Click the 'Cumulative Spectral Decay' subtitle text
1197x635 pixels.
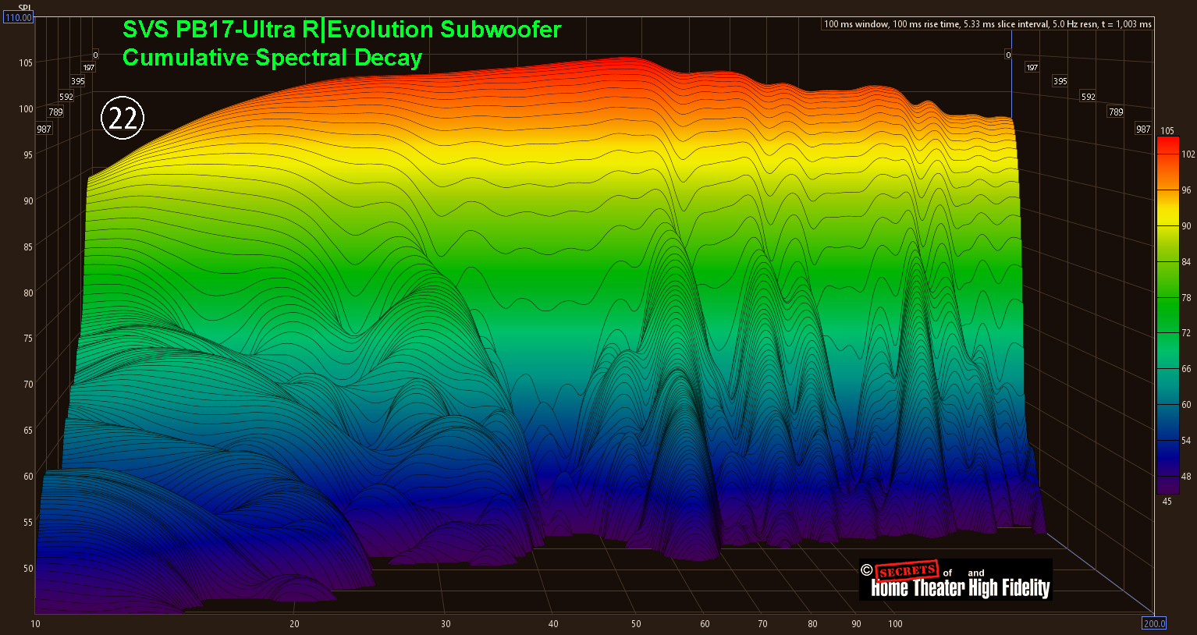(272, 58)
